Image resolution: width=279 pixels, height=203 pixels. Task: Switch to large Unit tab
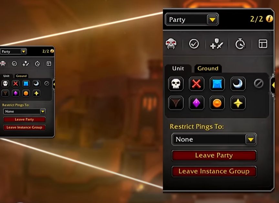tap(178, 69)
